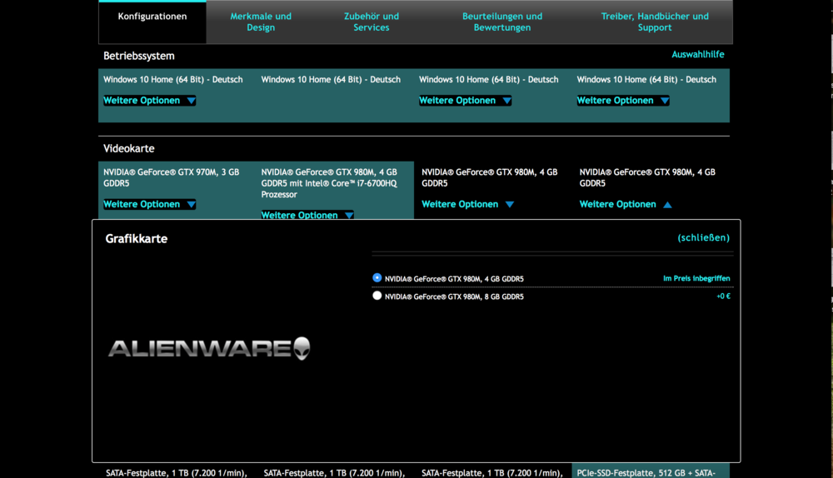Select GTX 980M 4 GB GDDR5 radio button
Screen dimensions: 833x478
click(377, 278)
